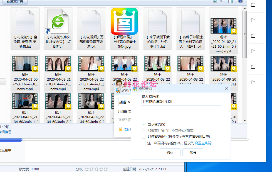The width and height of the screenshot is (272, 172).
Task: Click the disabled 加密文件名 checkbox
Action: coord(144,130)
